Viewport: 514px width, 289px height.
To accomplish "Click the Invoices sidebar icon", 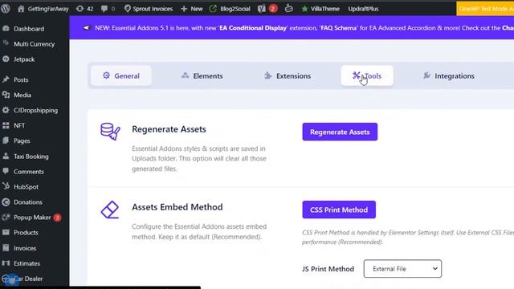I will point(6,248).
